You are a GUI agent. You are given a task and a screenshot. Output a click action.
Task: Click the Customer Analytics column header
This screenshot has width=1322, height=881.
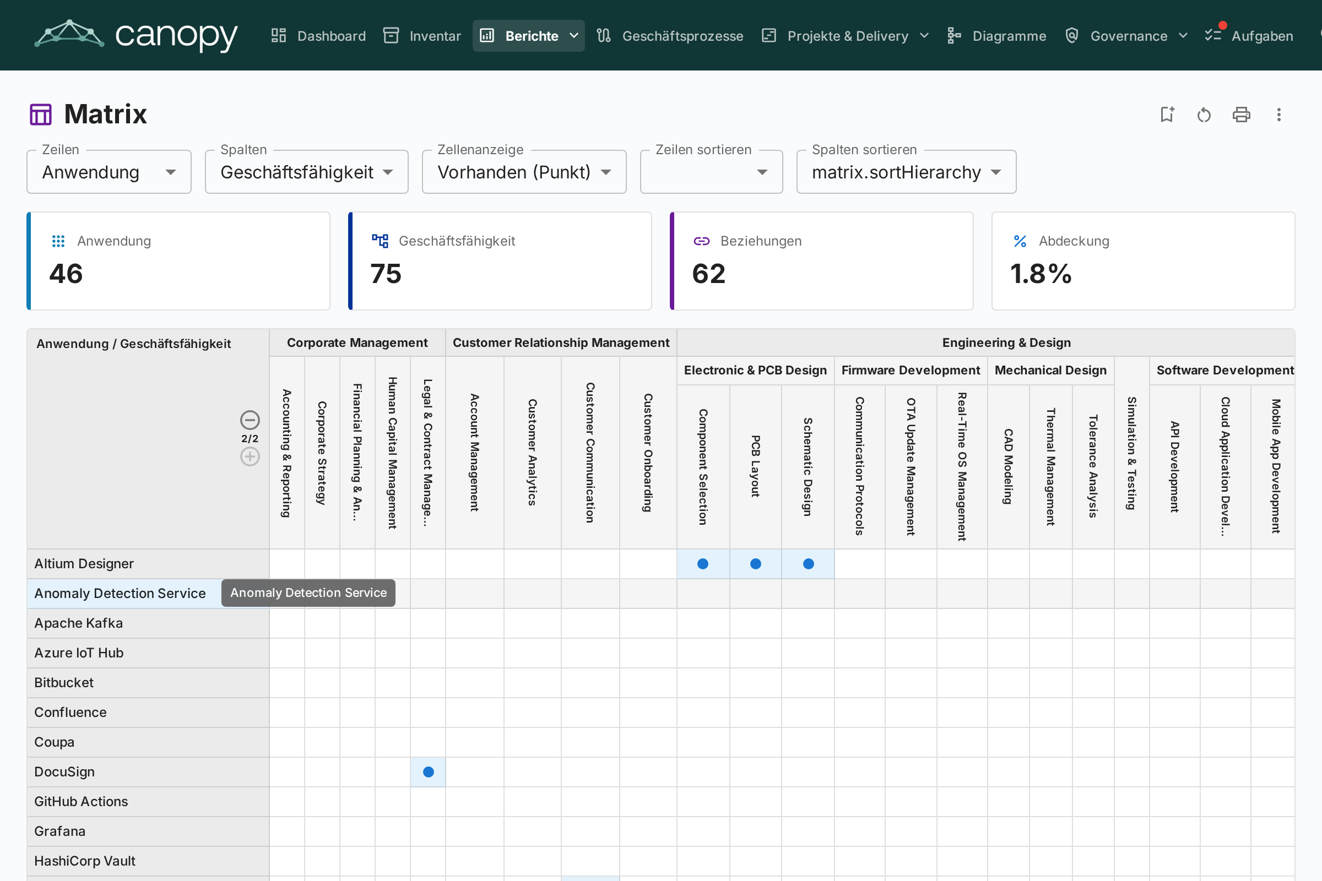532,453
